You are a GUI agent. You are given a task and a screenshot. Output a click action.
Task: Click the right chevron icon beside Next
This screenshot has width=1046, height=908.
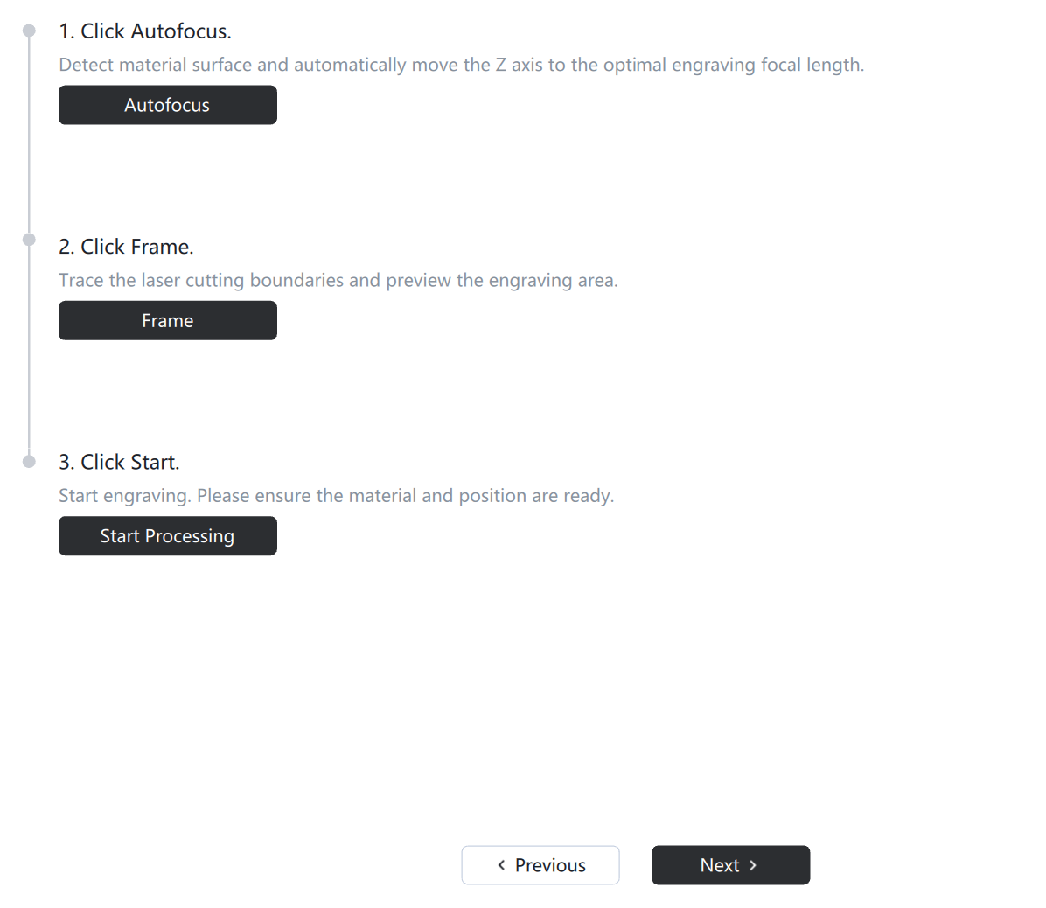pyautogui.click(x=753, y=865)
